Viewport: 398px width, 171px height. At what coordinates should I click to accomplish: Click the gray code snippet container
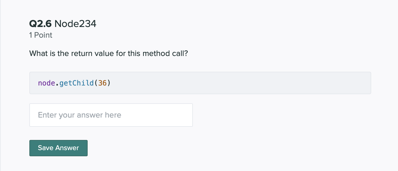tap(200, 83)
